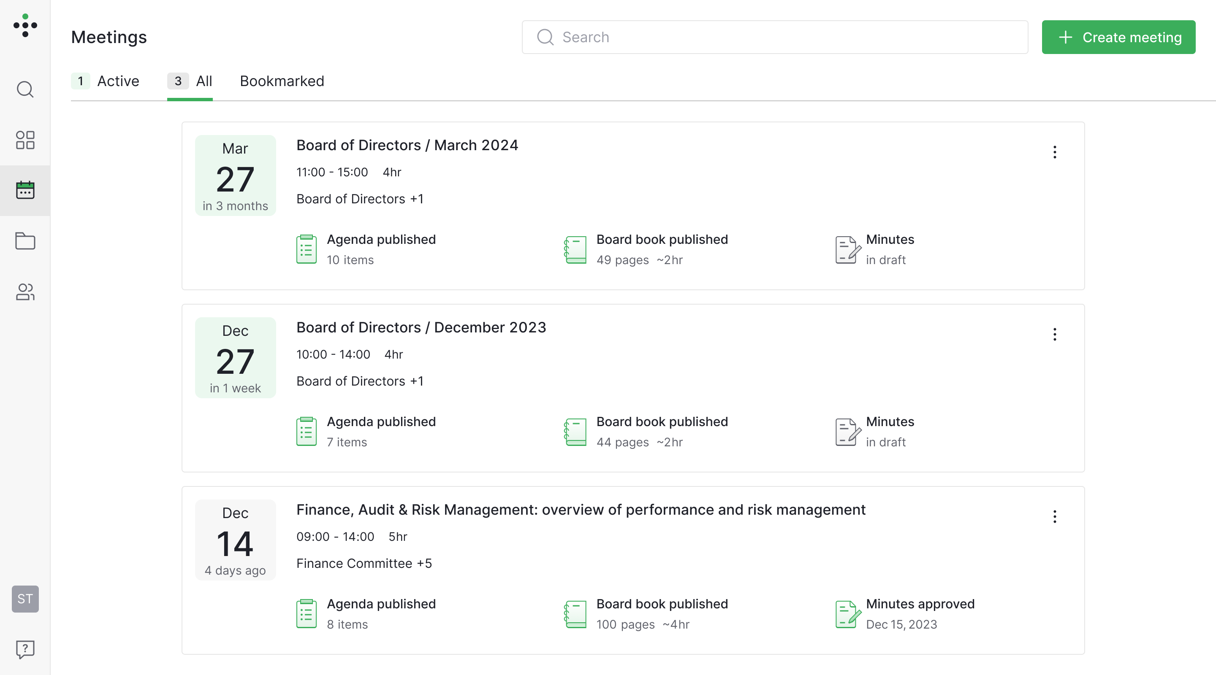Screen dimensions: 1216x675
Task: Click the company logo at the top left
Action: click(24, 26)
